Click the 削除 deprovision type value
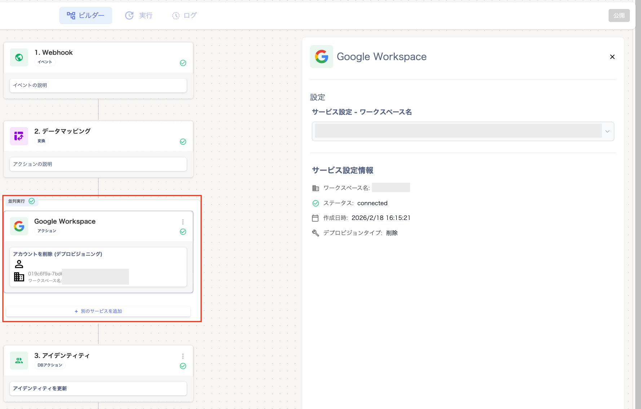641x409 pixels. coord(392,233)
